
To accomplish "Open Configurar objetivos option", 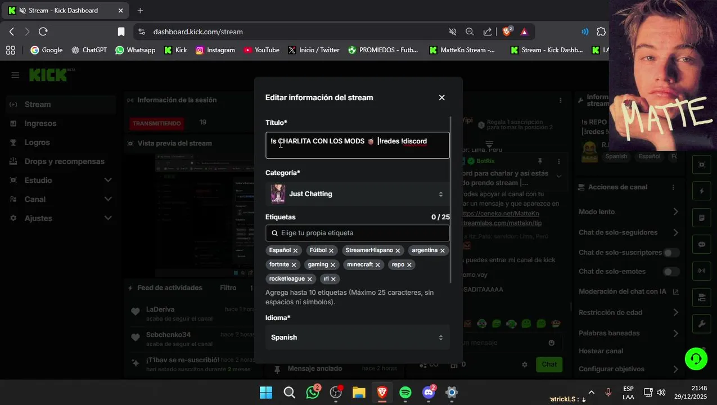I will pyautogui.click(x=629, y=369).
